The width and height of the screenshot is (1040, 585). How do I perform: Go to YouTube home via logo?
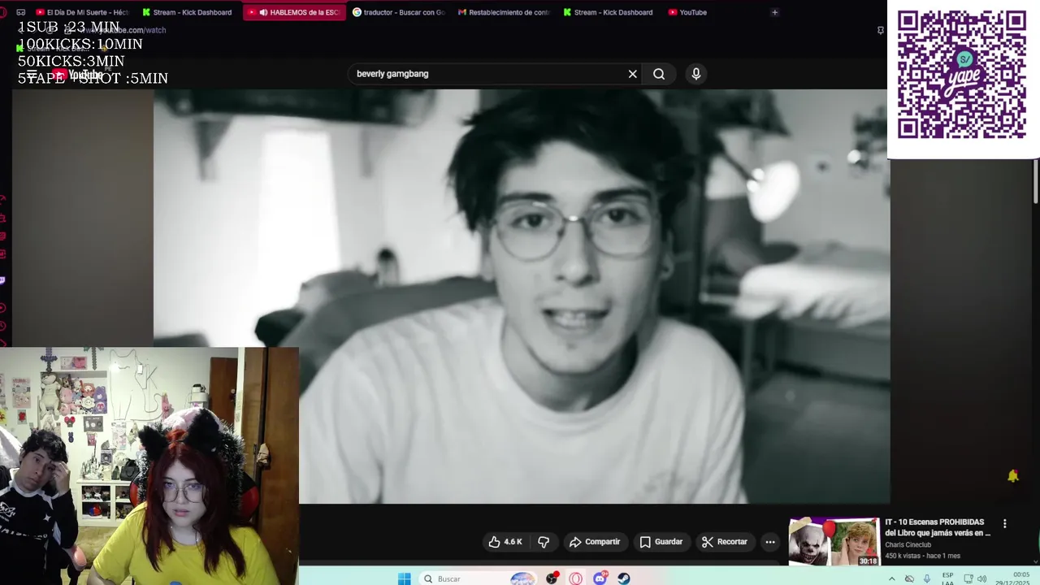tap(79, 75)
